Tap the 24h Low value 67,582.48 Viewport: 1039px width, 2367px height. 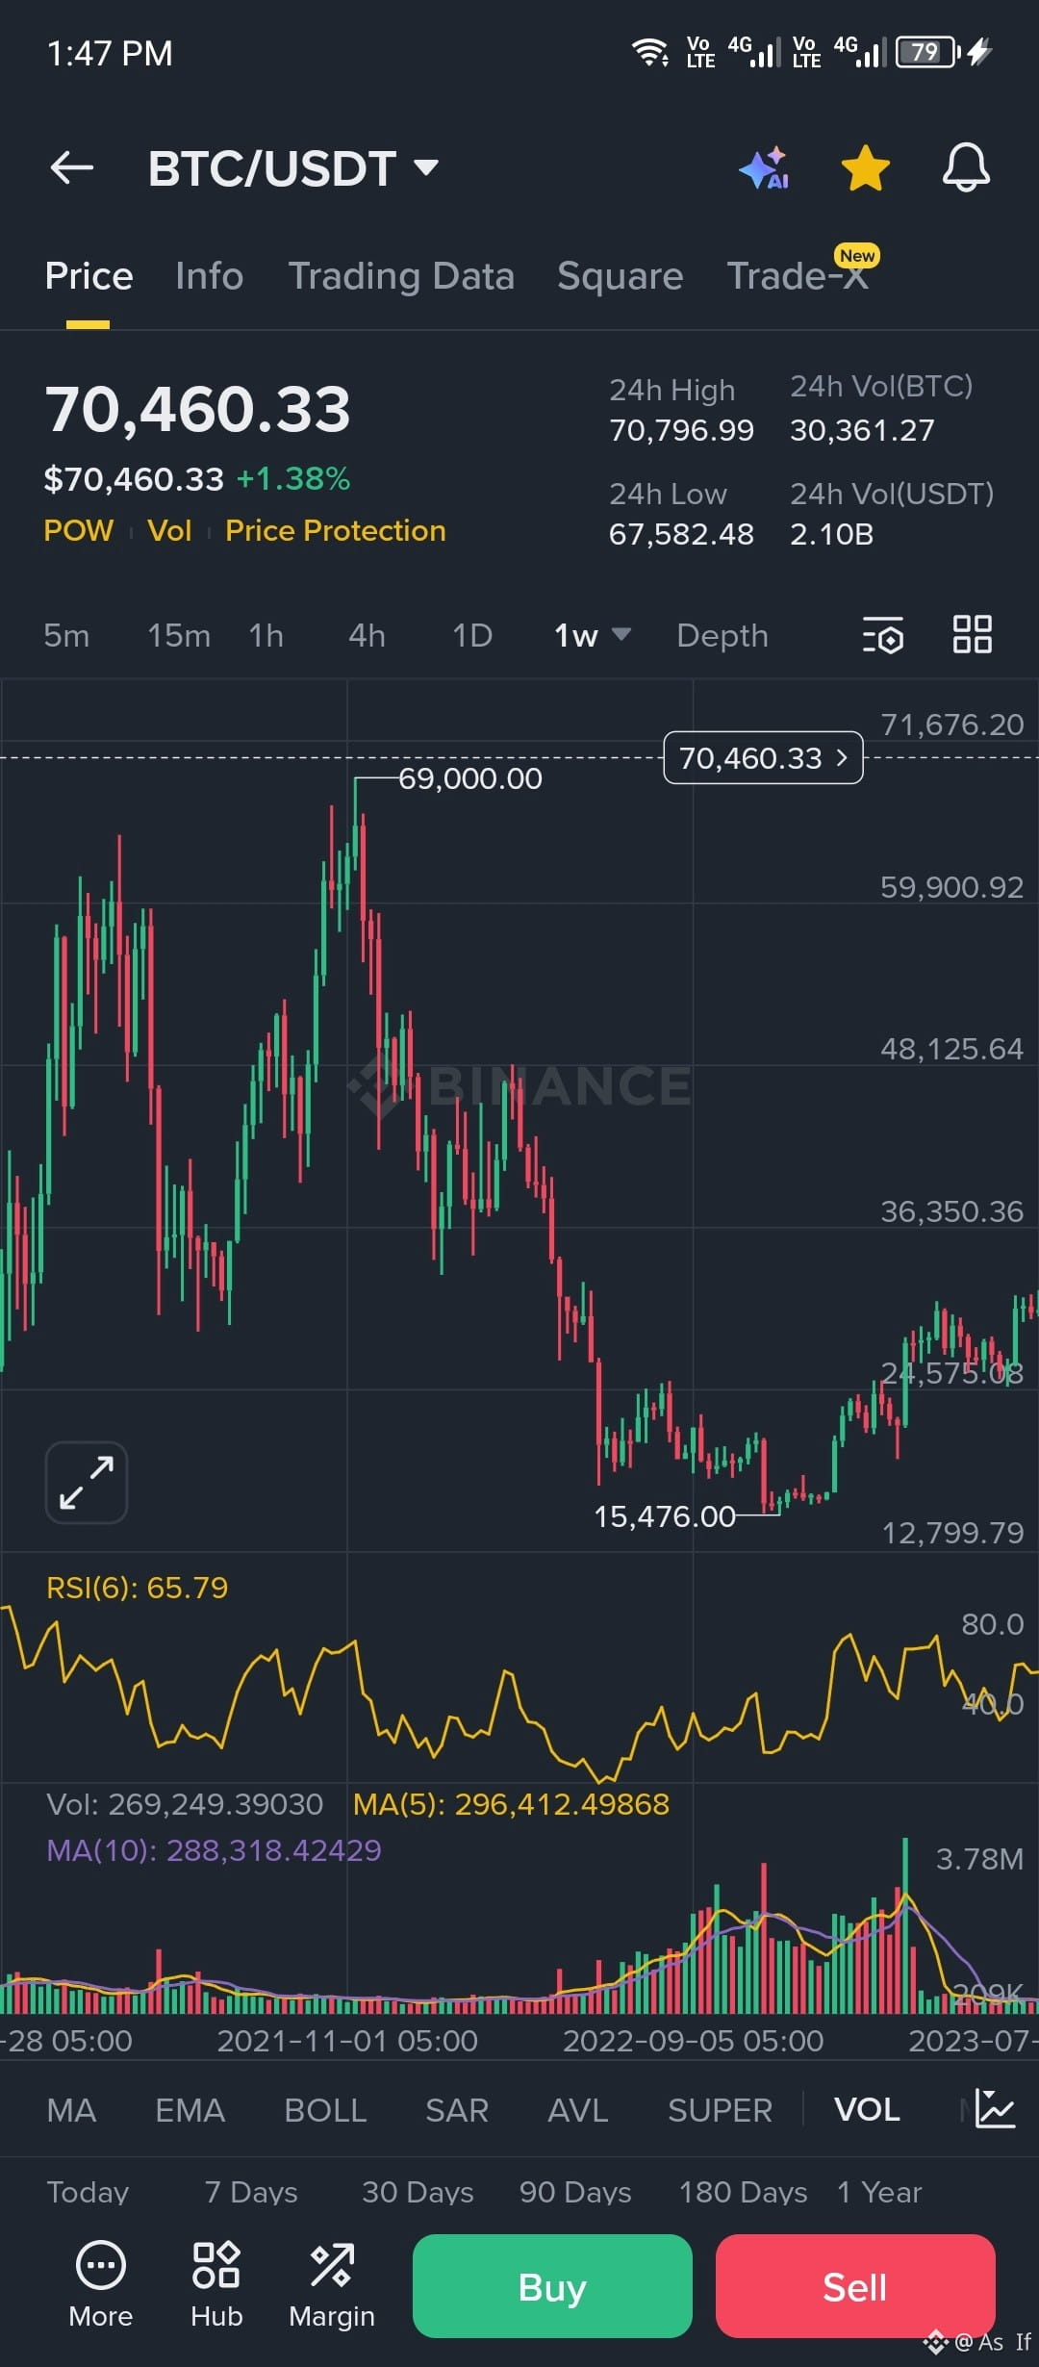681,534
